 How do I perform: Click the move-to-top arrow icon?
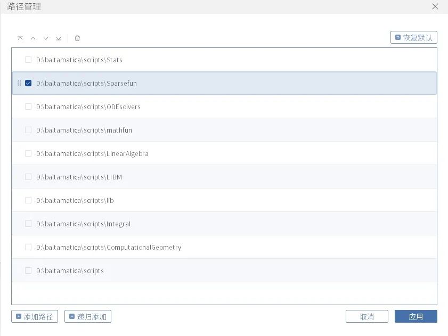20,38
